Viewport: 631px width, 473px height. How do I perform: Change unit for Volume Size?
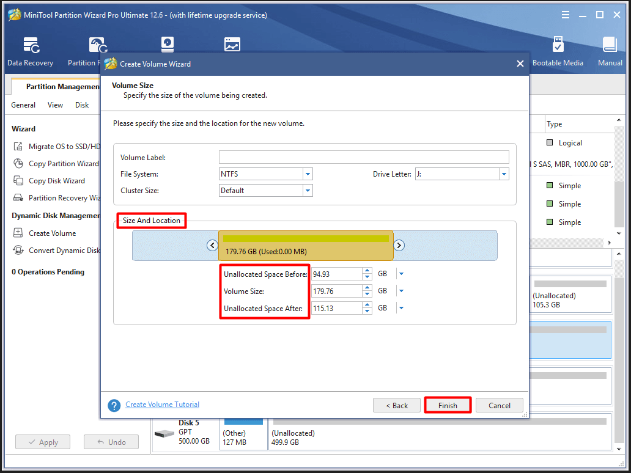401,291
